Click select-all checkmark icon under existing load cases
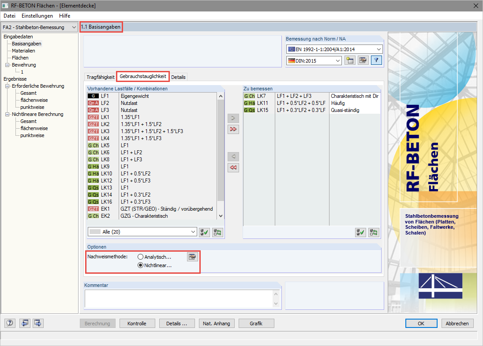The image size is (483, 346). pyautogui.click(x=204, y=232)
